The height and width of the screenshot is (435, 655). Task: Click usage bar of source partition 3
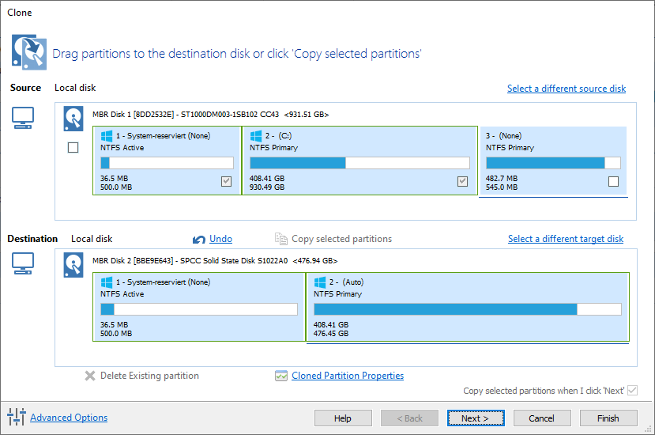click(x=554, y=163)
